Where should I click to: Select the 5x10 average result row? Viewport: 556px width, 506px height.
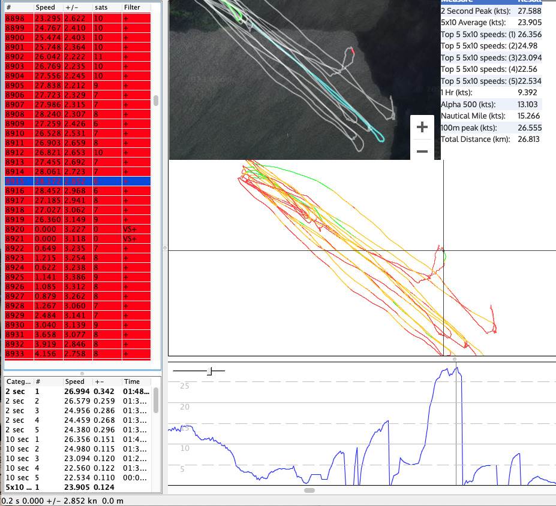tap(77, 487)
